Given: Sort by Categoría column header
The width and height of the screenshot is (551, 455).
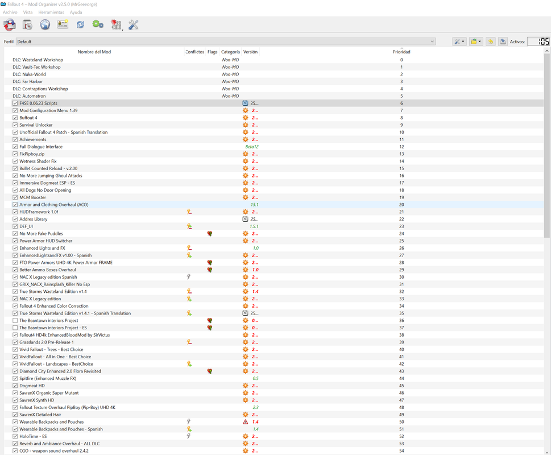Looking at the screenshot, I should pos(230,52).
